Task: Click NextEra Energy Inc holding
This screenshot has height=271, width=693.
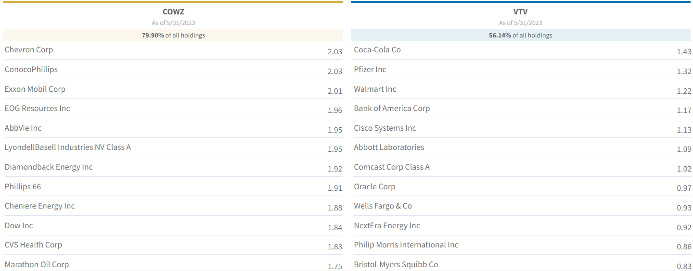Action: pos(387,226)
